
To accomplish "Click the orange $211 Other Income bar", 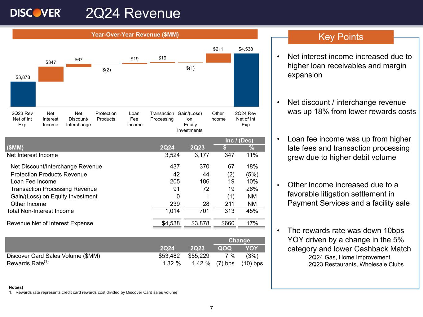I will pos(218,58).
